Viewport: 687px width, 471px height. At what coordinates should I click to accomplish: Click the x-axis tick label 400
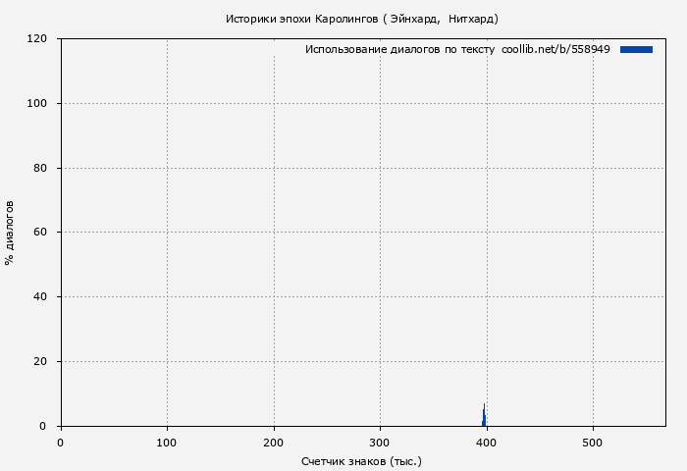click(x=486, y=443)
